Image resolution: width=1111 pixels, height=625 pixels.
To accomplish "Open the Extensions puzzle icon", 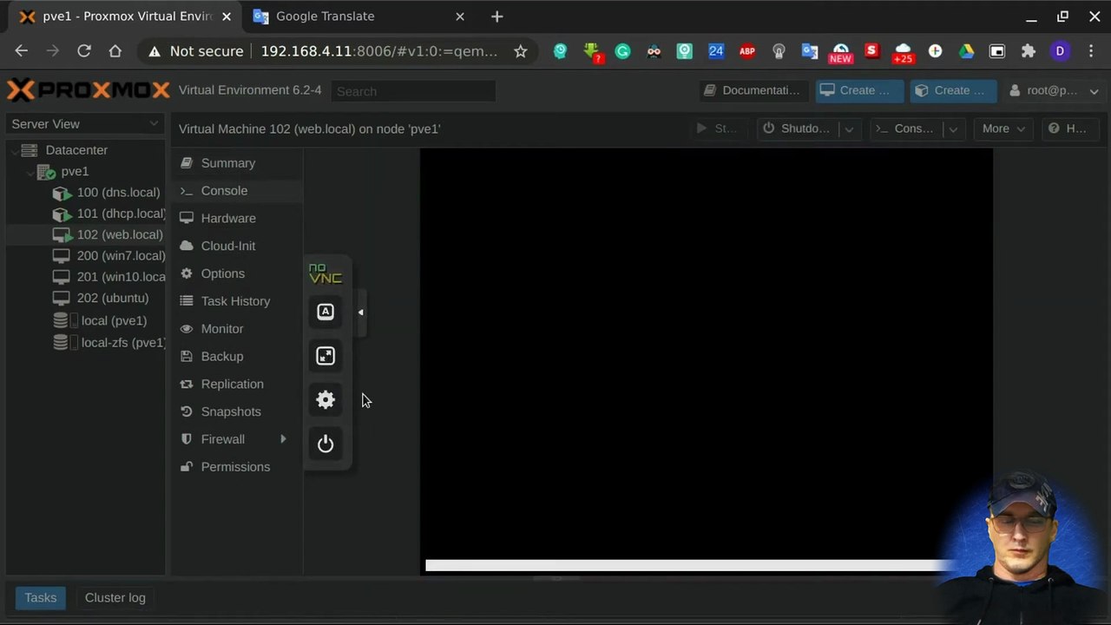I will point(1029,51).
